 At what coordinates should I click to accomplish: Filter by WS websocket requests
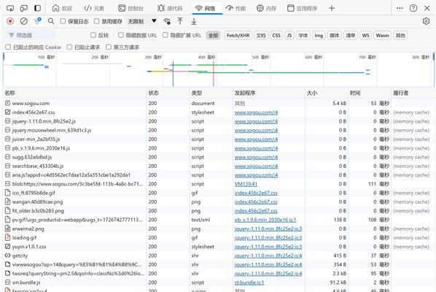(x=365, y=35)
